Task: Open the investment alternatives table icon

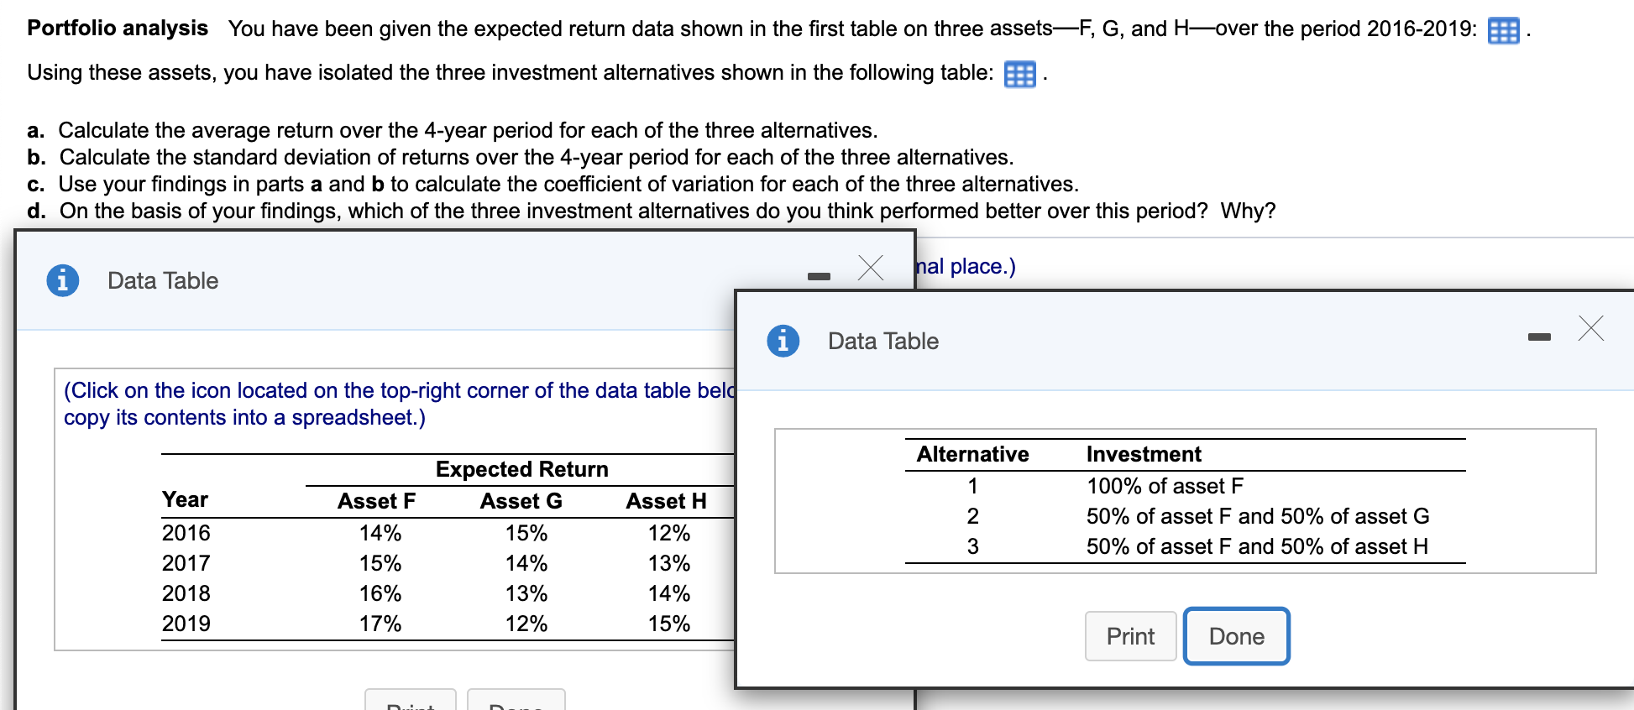Action: (x=1019, y=75)
